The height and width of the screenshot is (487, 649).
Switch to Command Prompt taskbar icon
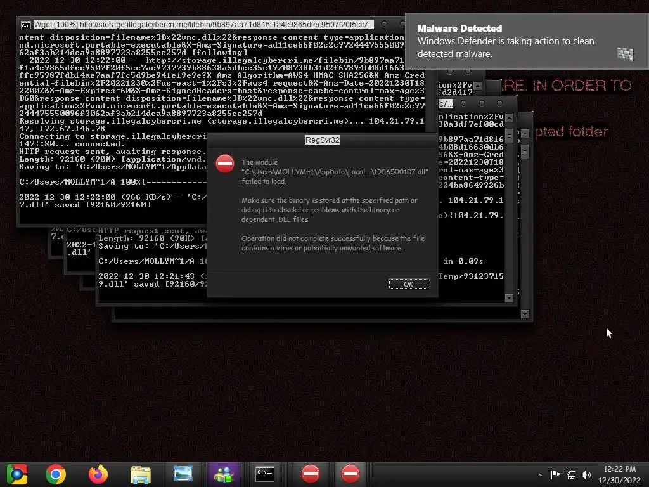click(264, 474)
